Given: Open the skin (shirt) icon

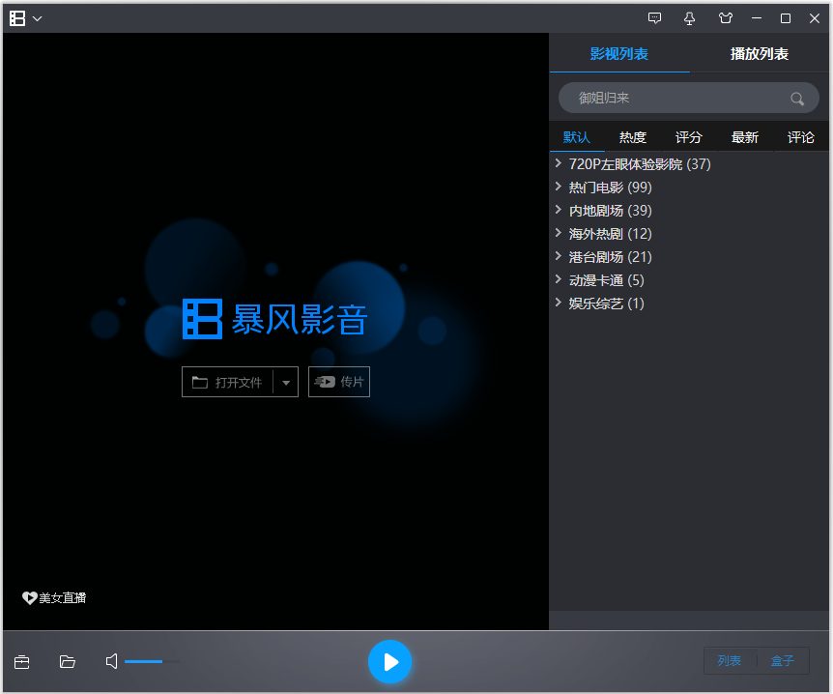Looking at the screenshot, I should 725,18.
